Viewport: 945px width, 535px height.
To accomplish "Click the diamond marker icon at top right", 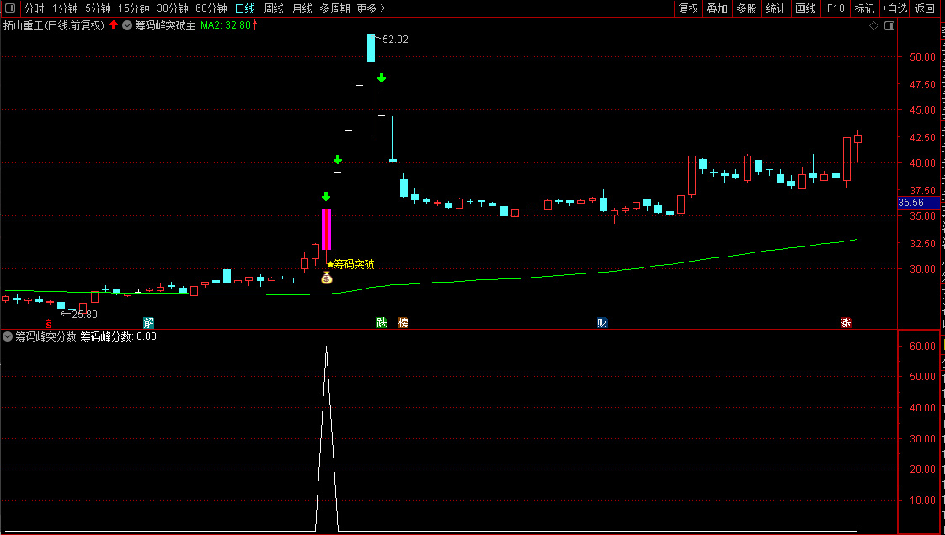I will point(873,25).
